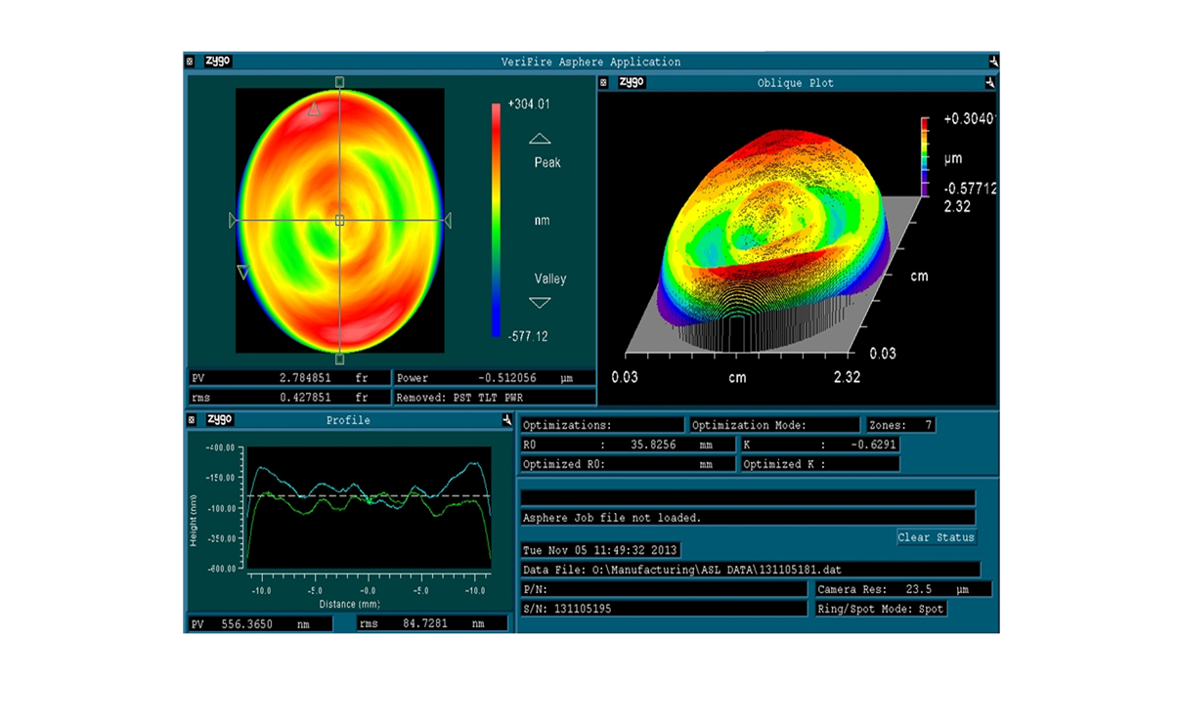Click the Valley down-arrow below the color scale

coord(540,303)
